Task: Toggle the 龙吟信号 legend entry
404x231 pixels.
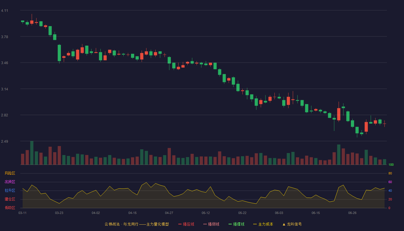Action: pos(292,224)
